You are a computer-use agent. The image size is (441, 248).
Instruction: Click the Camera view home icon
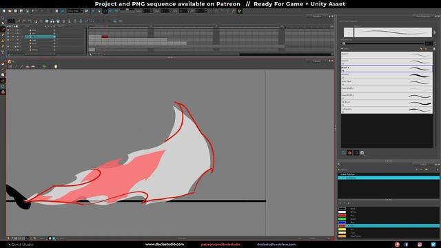click(9, 61)
